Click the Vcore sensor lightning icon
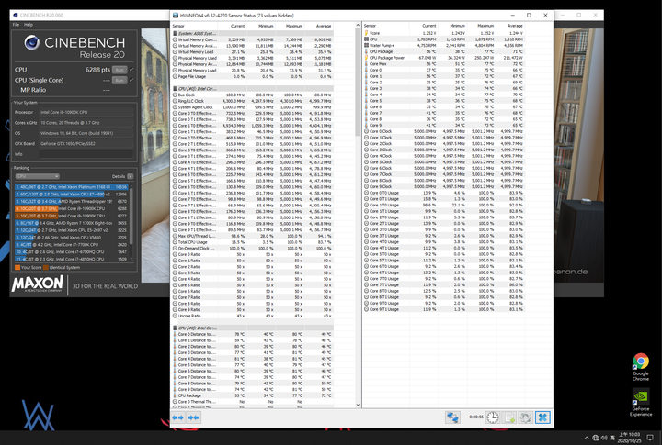This screenshot has height=445, width=662. point(366,33)
